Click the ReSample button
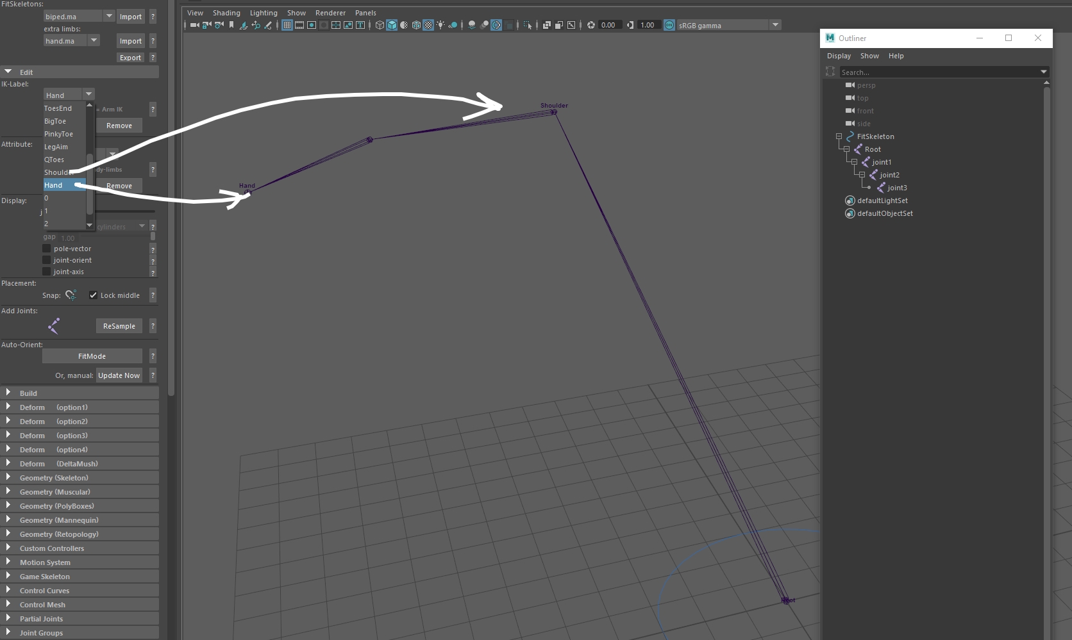The height and width of the screenshot is (640, 1072). click(x=119, y=326)
